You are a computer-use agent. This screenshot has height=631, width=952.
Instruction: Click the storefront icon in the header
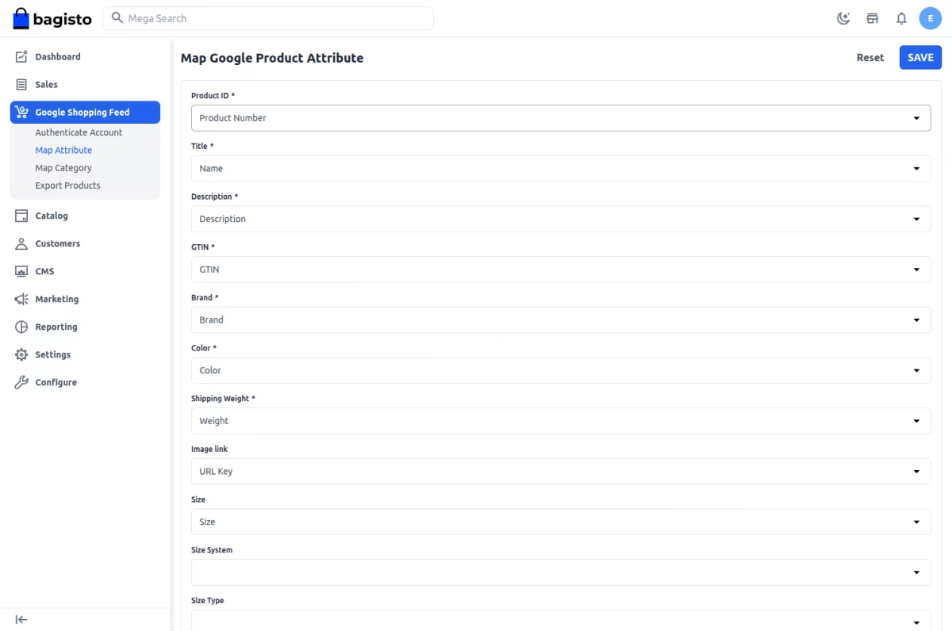click(x=872, y=17)
